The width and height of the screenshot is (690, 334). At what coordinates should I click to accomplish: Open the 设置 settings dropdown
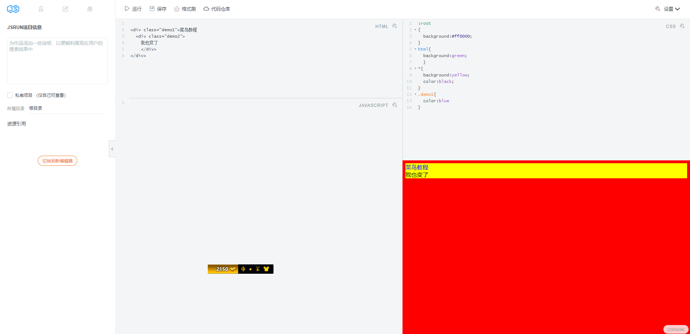[671, 9]
